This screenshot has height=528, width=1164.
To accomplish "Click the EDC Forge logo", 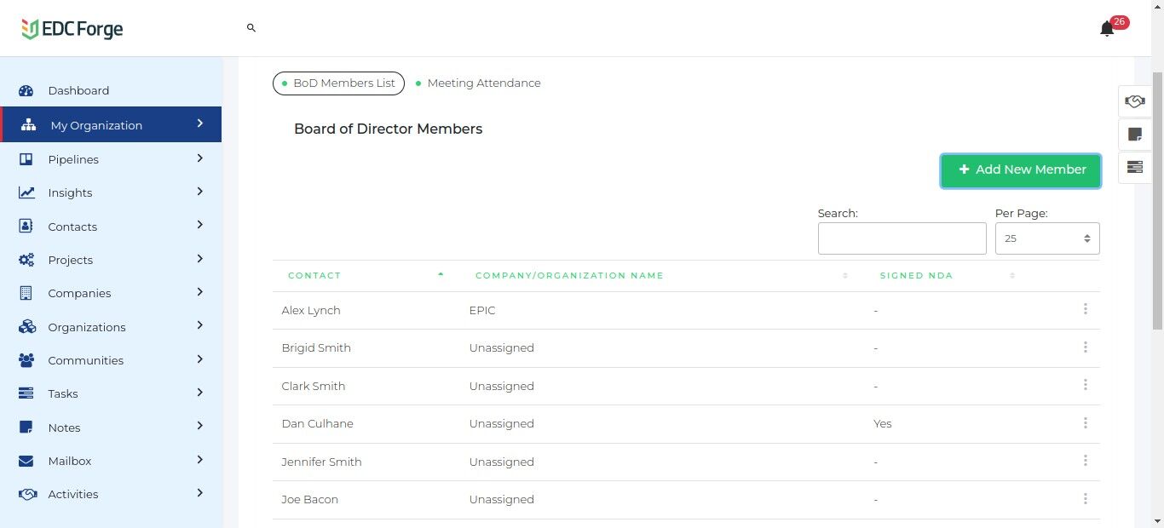I will click(x=72, y=29).
